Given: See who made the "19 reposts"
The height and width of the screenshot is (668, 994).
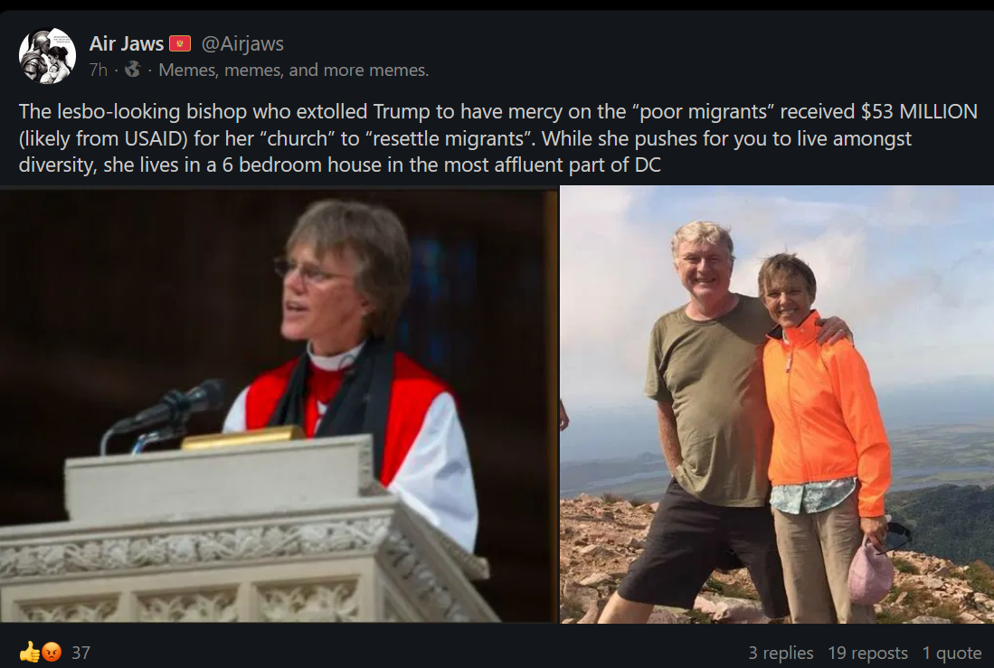Looking at the screenshot, I should (867, 653).
